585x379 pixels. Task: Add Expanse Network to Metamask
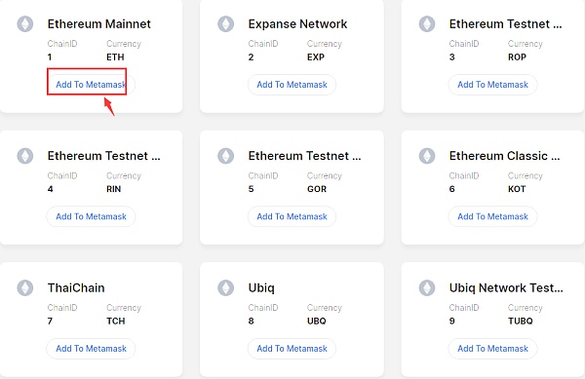[292, 85]
